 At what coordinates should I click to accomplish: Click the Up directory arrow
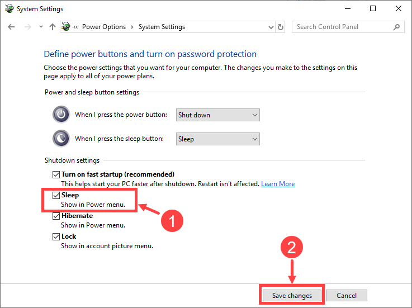53,27
